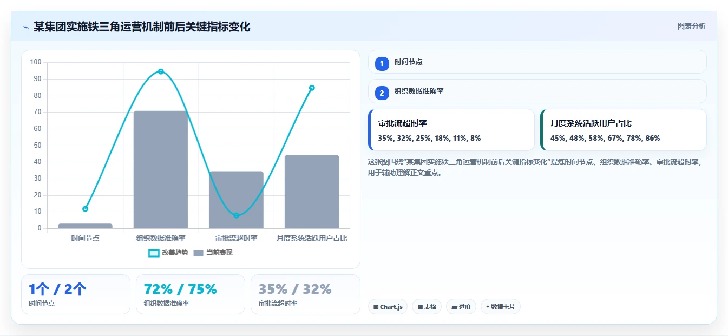Click the "35%, 32%, 25%, 18%, 11%, 8%" values
The image size is (728, 336).
(429, 139)
